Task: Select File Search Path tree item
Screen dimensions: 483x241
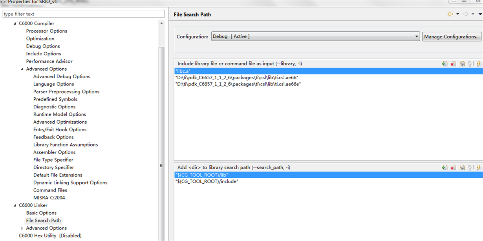Action: tap(43, 221)
